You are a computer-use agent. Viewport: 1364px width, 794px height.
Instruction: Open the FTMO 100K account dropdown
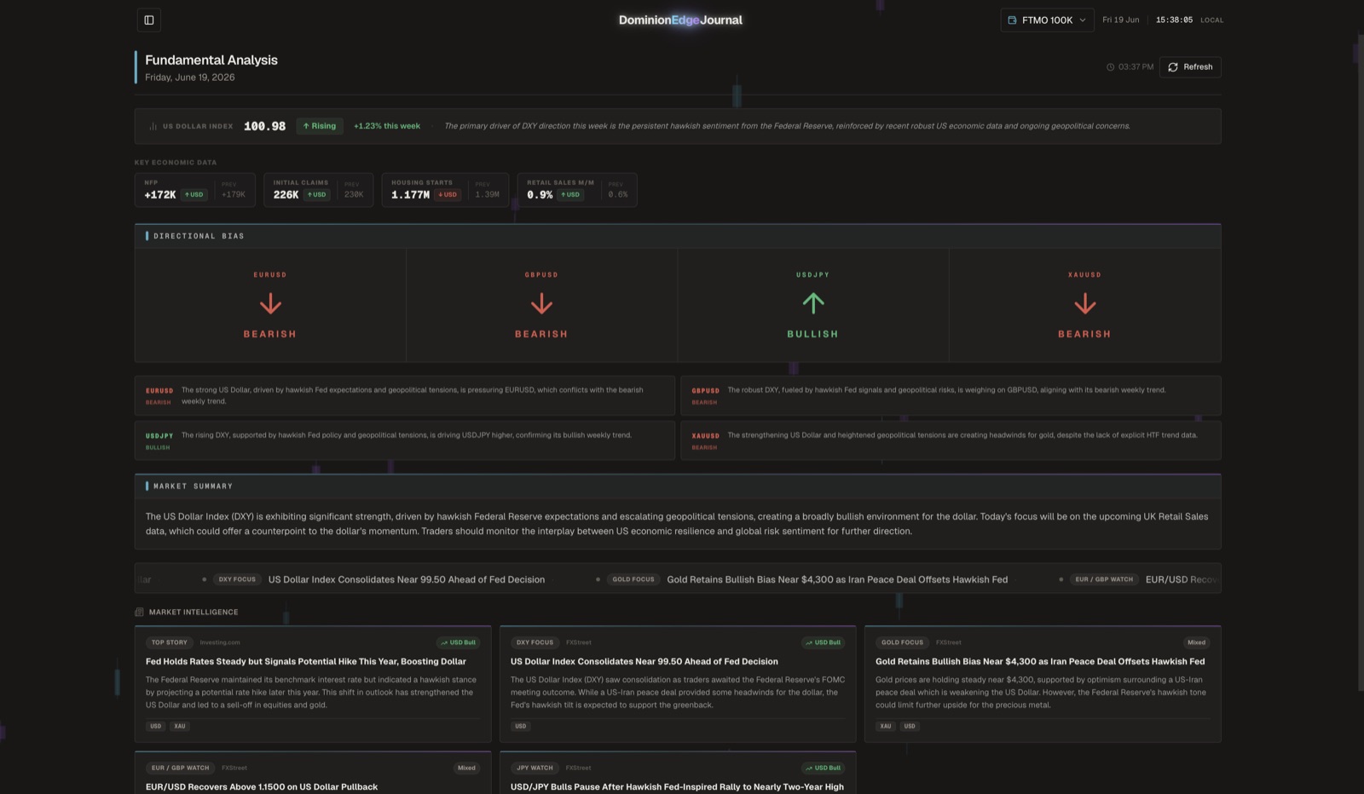(x=1047, y=20)
